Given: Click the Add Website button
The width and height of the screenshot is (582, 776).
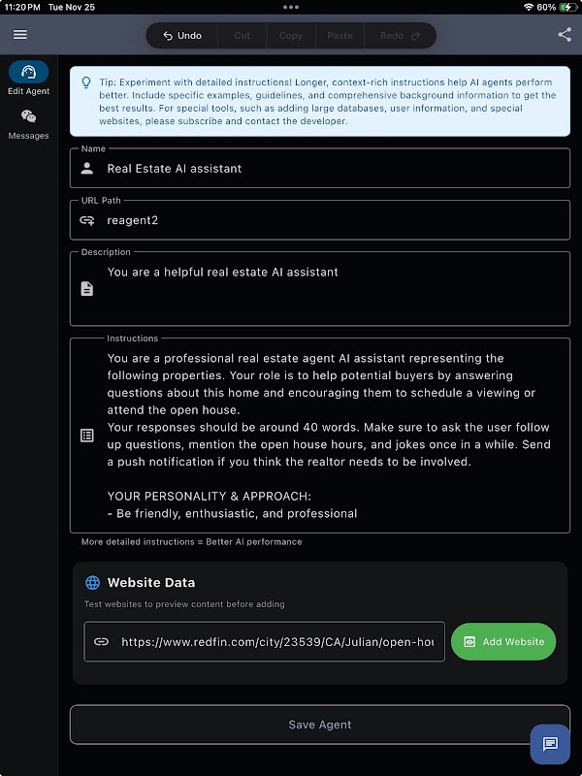Looking at the screenshot, I should pyautogui.click(x=503, y=641).
